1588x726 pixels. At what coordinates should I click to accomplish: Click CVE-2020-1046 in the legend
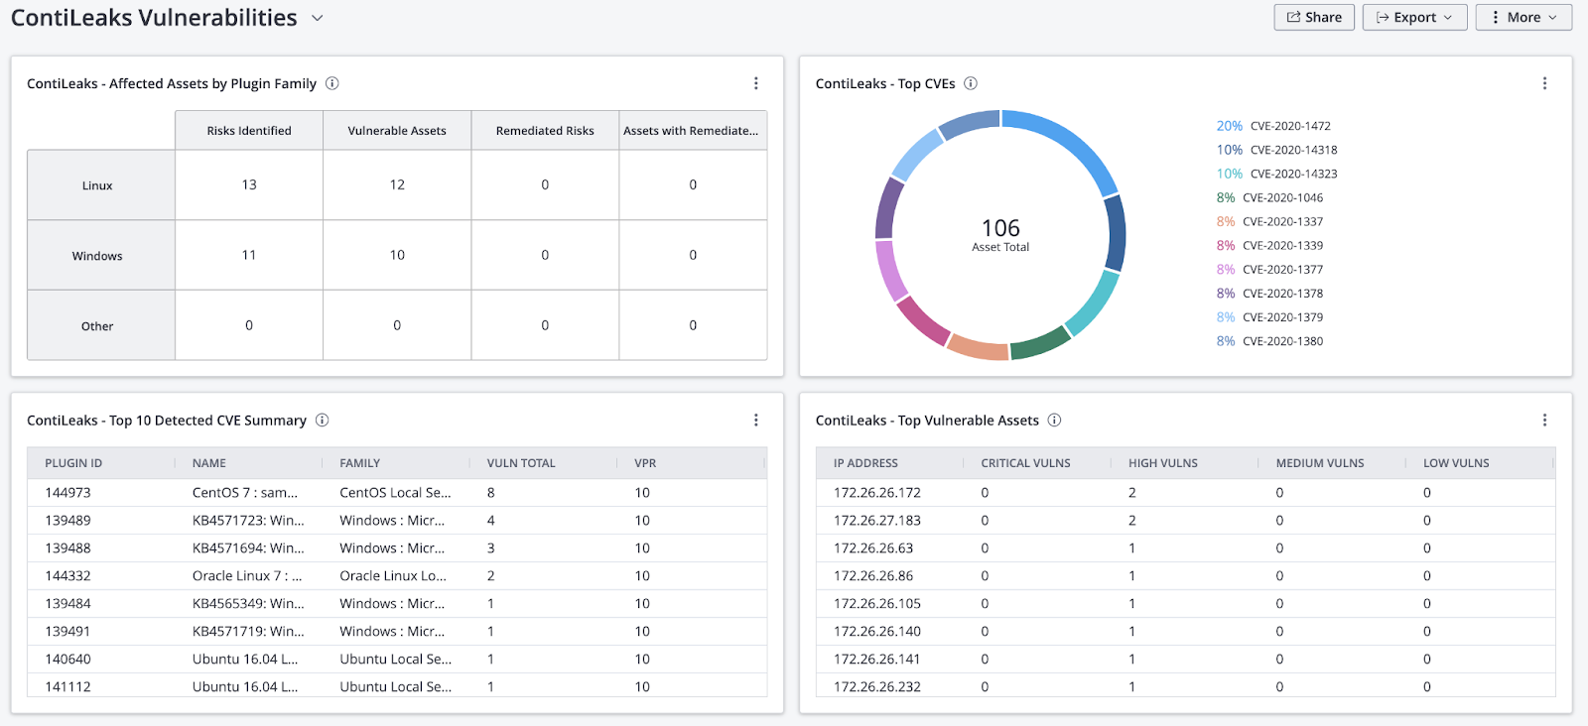[1270, 197]
